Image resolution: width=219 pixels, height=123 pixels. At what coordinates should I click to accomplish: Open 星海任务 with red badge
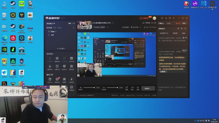pyautogui.click(x=57, y=80)
